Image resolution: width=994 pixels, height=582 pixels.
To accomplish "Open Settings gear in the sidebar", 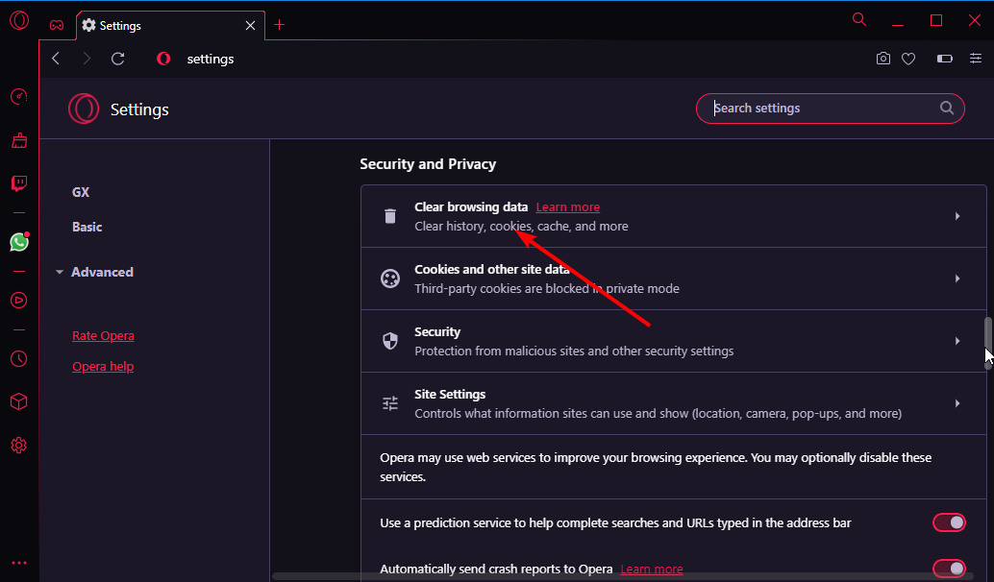I will click(x=19, y=446).
